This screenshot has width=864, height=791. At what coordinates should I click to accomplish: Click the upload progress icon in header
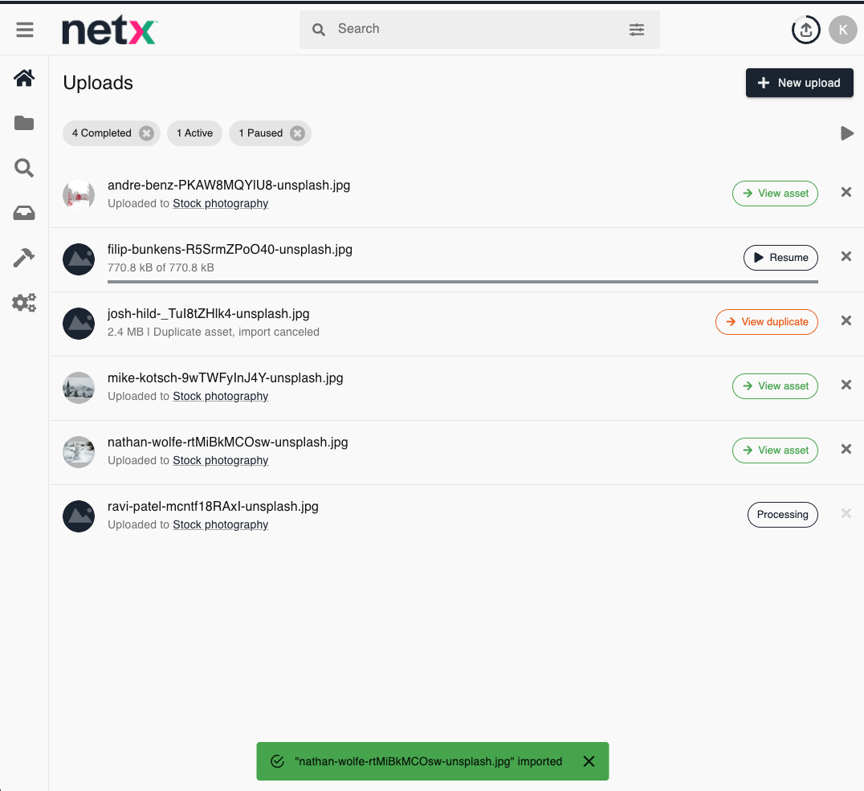click(805, 30)
